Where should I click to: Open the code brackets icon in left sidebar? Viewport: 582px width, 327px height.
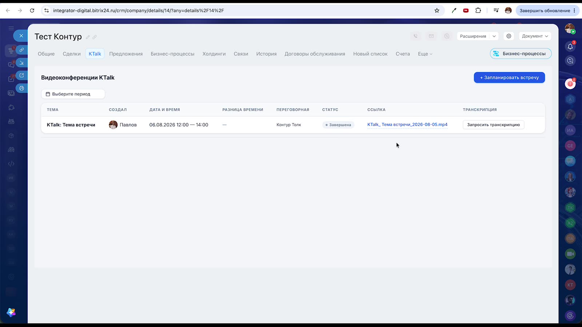(x=11, y=164)
